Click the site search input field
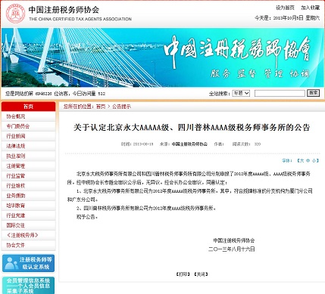Screen dimensions: 325x294 coord(280,94)
